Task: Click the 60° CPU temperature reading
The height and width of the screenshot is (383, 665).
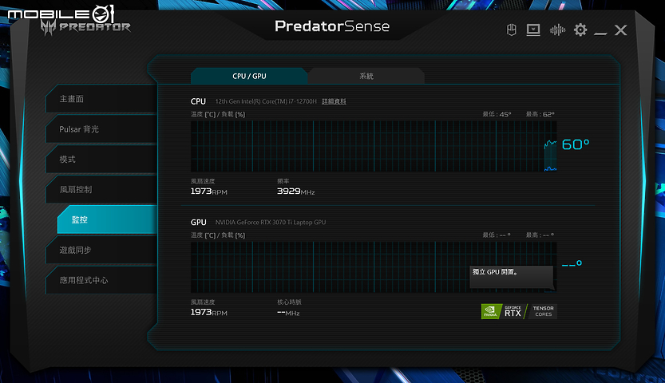Action: click(576, 144)
